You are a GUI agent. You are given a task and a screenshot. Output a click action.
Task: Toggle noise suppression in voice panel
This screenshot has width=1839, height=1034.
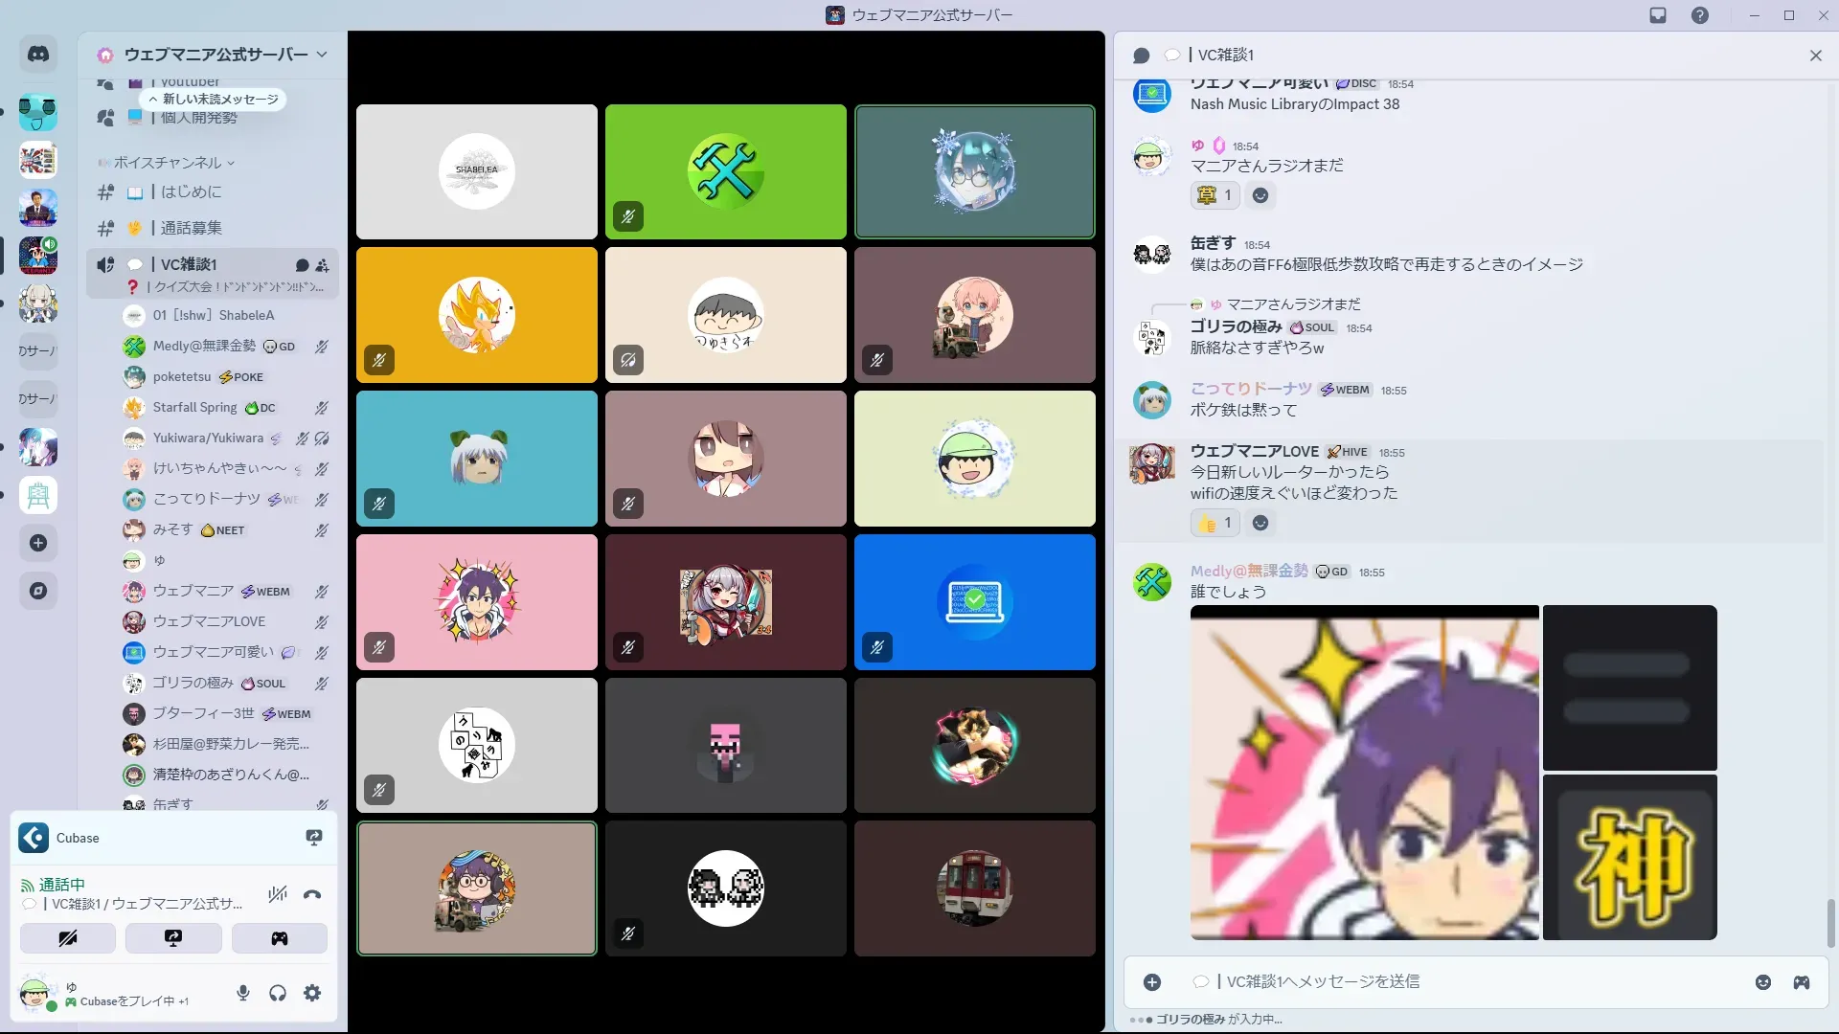coord(278,895)
